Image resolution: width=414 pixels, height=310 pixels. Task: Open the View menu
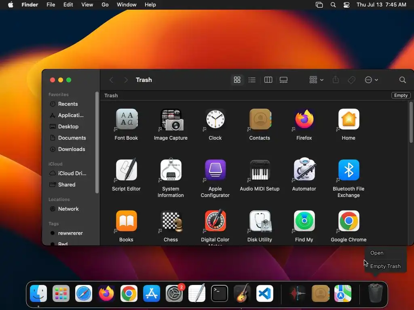tap(87, 5)
